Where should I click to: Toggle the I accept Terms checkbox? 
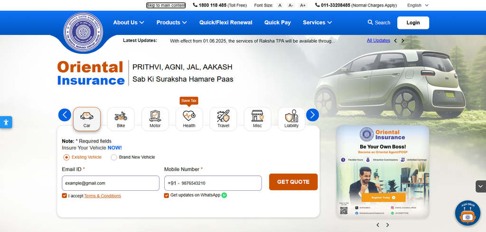tap(65, 196)
